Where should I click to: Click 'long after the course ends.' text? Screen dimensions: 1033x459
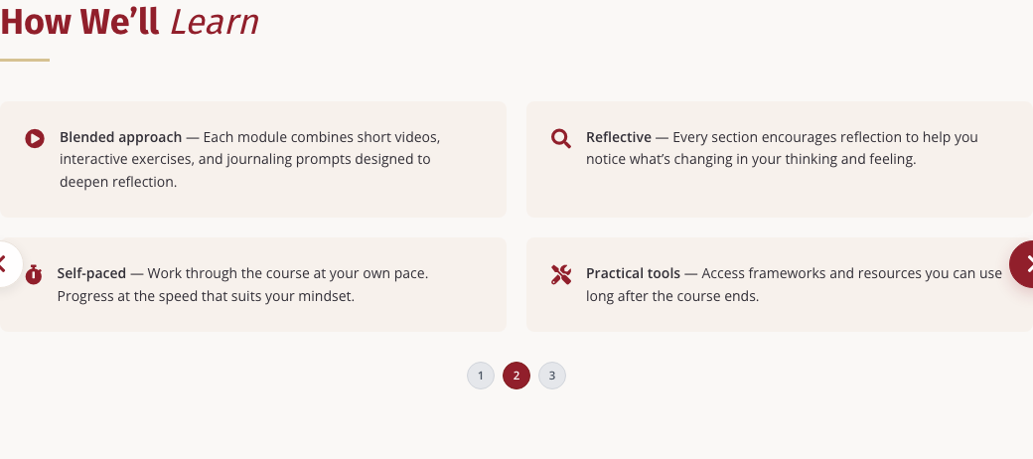pyautogui.click(x=672, y=296)
